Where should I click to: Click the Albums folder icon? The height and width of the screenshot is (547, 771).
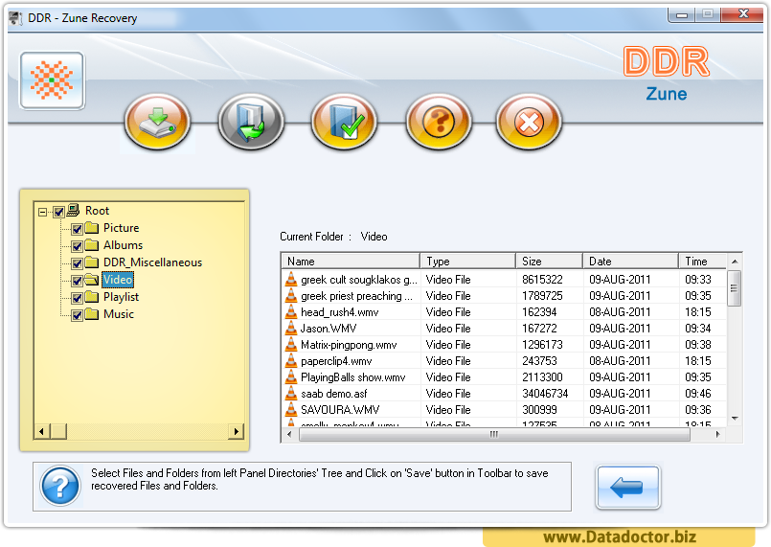[91, 245]
